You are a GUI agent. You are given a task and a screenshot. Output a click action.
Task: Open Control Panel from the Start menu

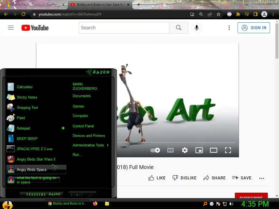click(x=83, y=126)
